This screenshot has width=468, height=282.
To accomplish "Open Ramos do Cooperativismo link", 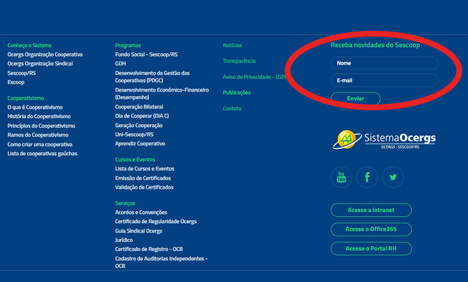I will tap(38, 135).
